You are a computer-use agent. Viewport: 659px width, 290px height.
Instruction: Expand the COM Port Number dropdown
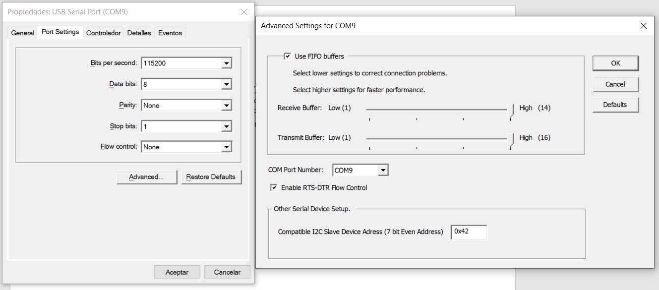382,171
